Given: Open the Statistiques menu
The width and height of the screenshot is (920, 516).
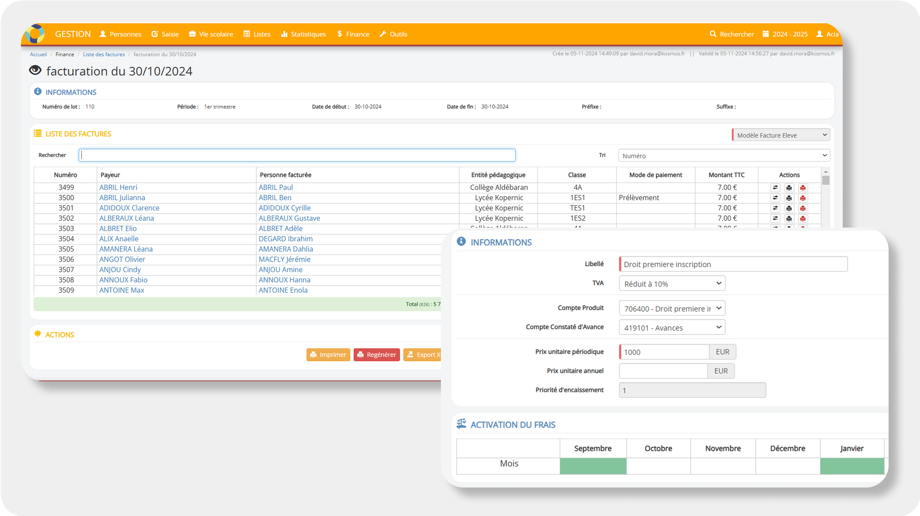Looking at the screenshot, I should [303, 34].
